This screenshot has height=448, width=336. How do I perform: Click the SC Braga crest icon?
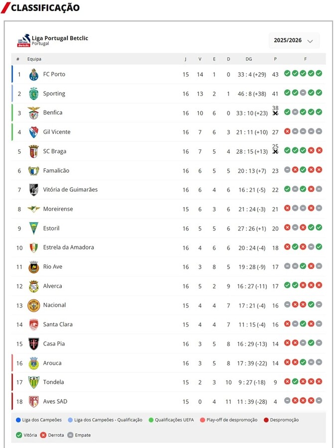(x=34, y=151)
